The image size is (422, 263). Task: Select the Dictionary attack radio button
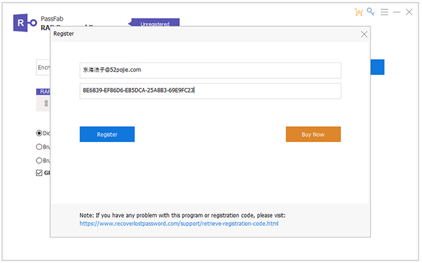[39, 133]
